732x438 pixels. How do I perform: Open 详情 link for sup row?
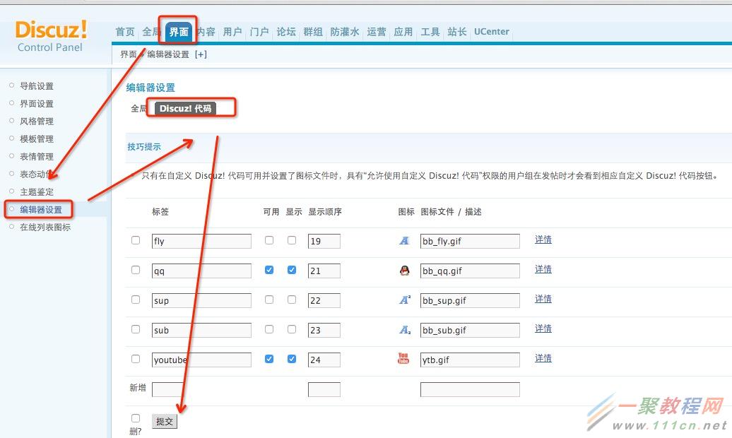543,299
